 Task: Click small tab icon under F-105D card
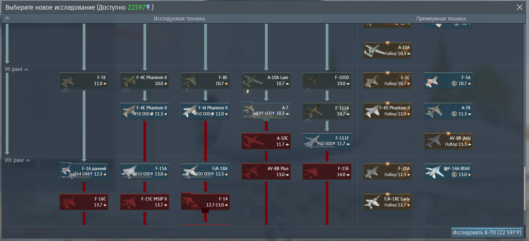(308, 90)
